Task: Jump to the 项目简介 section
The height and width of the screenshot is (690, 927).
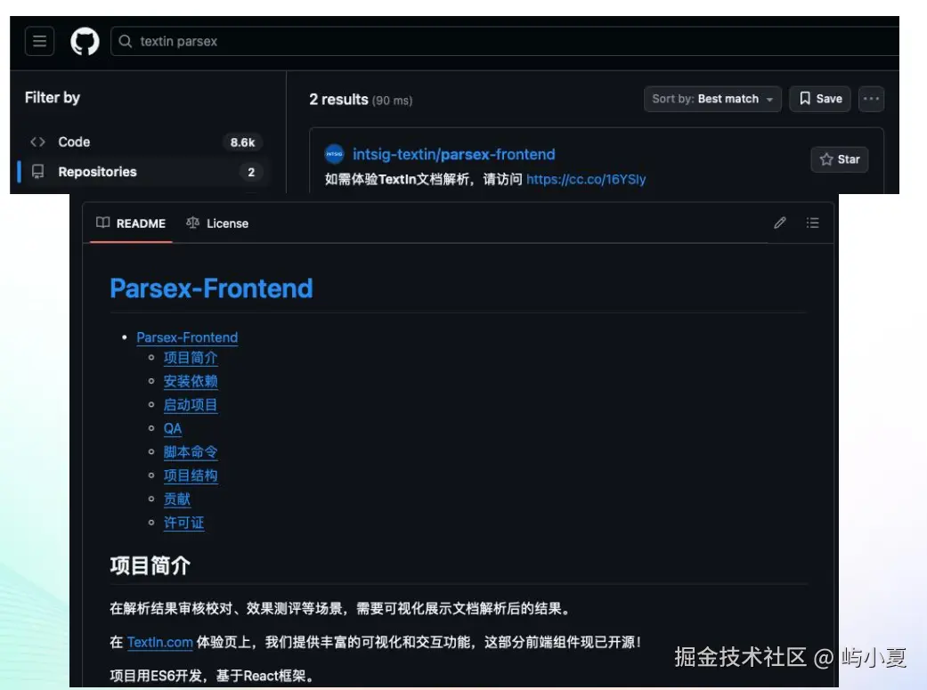Action: (191, 358)
